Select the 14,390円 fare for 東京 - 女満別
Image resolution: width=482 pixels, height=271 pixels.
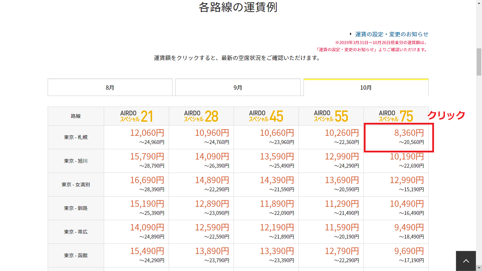pyautogui.click(x=277, y=180)
